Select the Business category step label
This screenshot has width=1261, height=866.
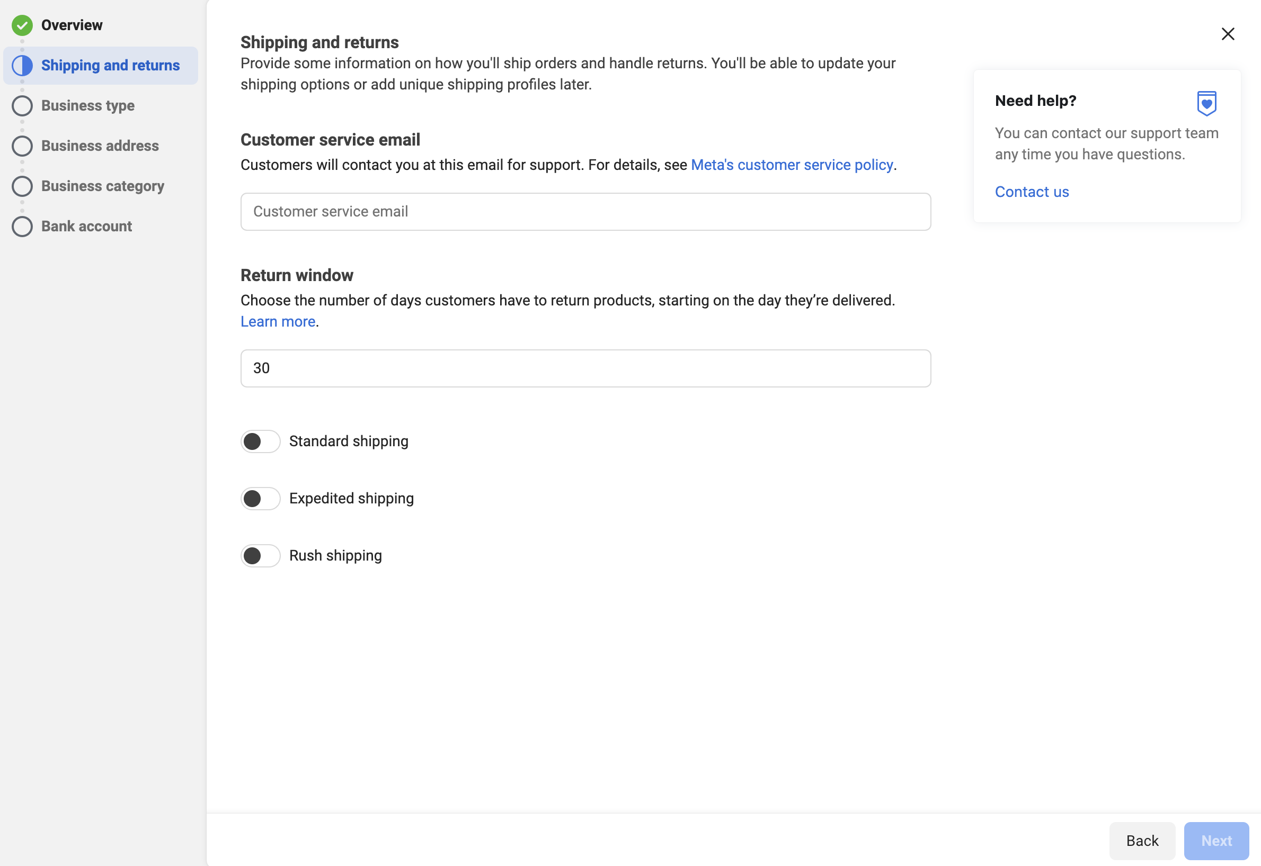coord(103,186)
